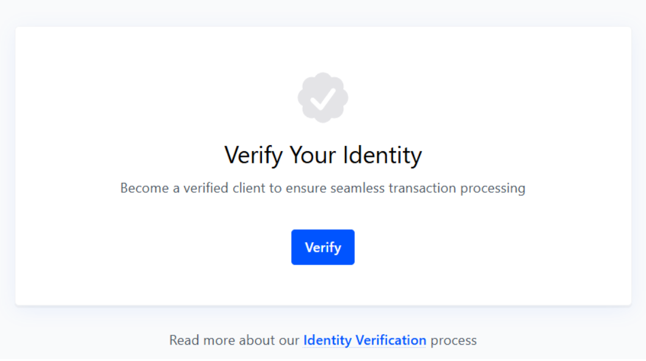Click the word 'process' after the link
This screenshot has height=361, width=646.
coord(453,340)
